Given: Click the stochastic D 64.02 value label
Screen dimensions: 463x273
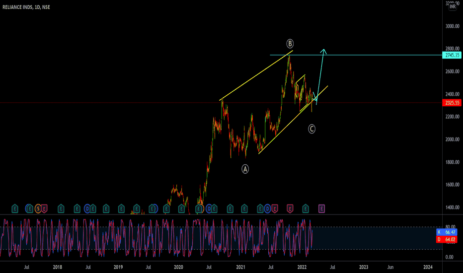Looking at the screenshot, I should click(447, 239).
